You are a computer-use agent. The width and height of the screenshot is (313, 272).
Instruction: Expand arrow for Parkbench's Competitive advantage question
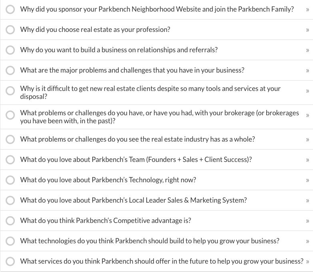(307, 221)
